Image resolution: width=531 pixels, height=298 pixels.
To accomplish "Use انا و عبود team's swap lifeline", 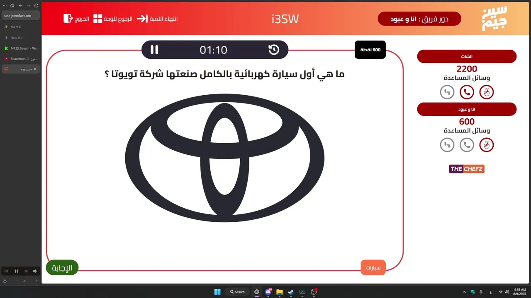I will pos(447,145).
